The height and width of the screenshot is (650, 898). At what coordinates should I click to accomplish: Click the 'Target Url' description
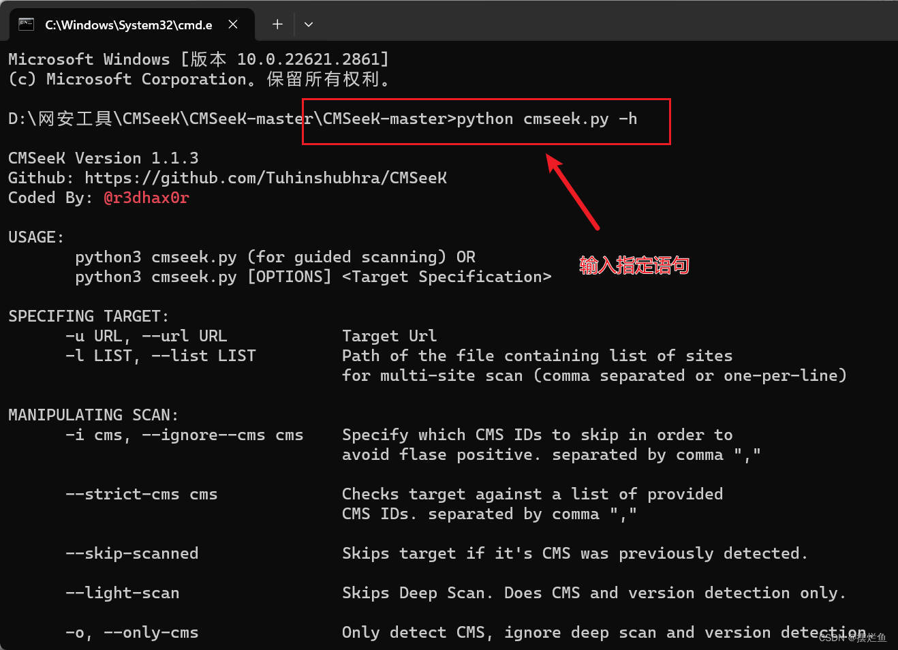390,336
